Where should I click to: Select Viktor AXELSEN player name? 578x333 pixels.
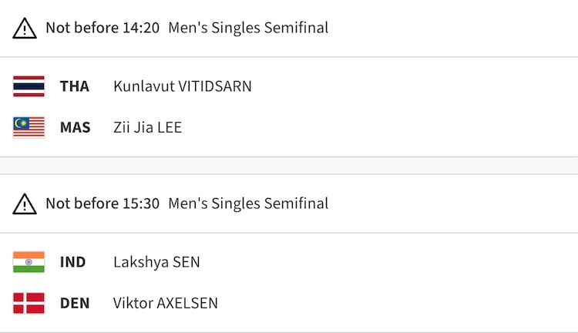point(165,303)
